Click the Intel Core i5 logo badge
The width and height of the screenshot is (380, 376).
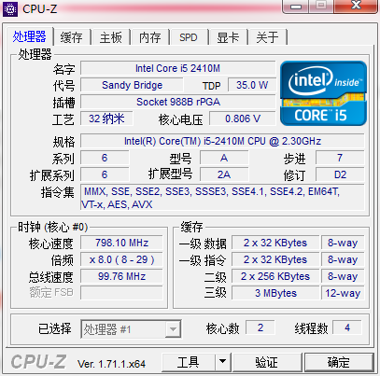pos(323,93)
